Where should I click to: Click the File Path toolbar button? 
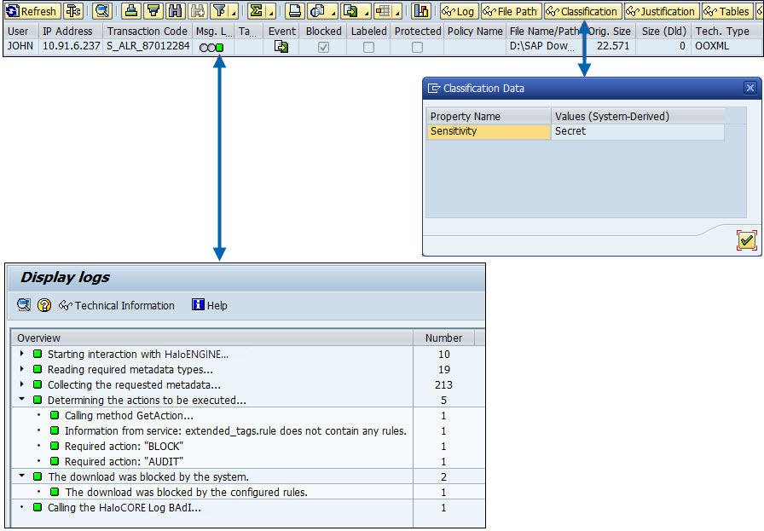pyautogui.click(x=511, y=11)
